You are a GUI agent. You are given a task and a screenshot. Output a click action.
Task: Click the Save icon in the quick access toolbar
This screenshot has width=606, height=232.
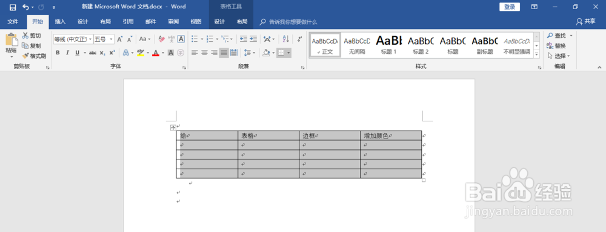click(12, 7)
